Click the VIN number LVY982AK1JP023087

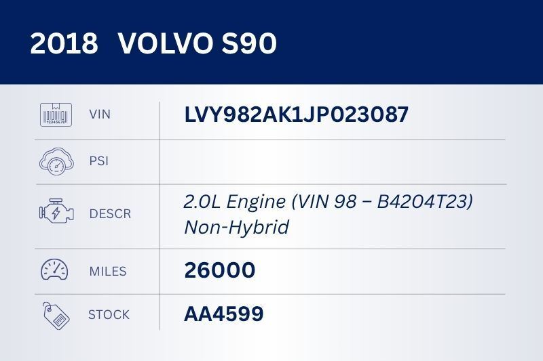296,114
